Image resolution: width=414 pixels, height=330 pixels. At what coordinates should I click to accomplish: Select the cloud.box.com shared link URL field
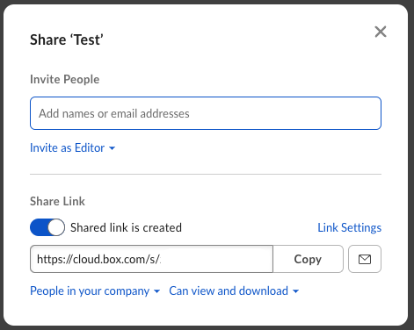[x=151, y=259]
